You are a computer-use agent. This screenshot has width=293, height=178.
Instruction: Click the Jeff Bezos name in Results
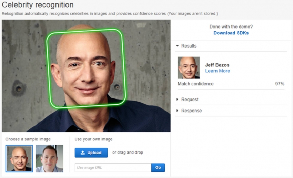coord(217,65)
